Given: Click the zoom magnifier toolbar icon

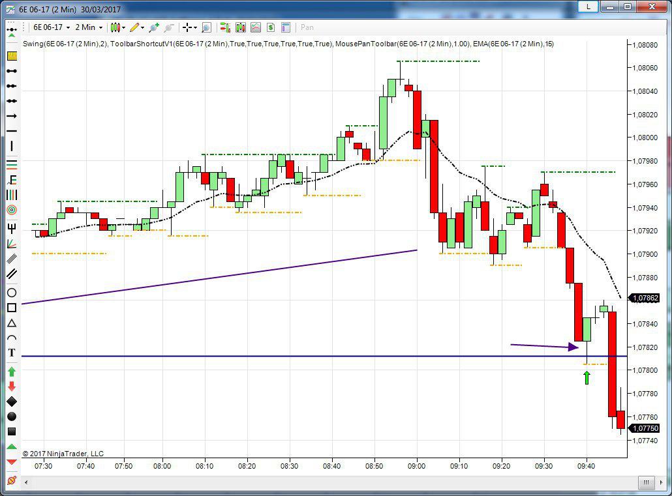Looking at the screenshot, I should tap(206, 27).
